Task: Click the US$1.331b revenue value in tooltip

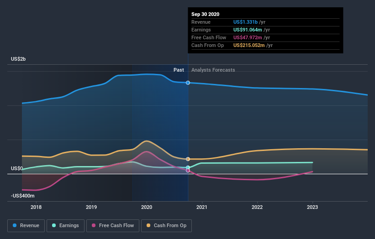Action: pos(245,22)
